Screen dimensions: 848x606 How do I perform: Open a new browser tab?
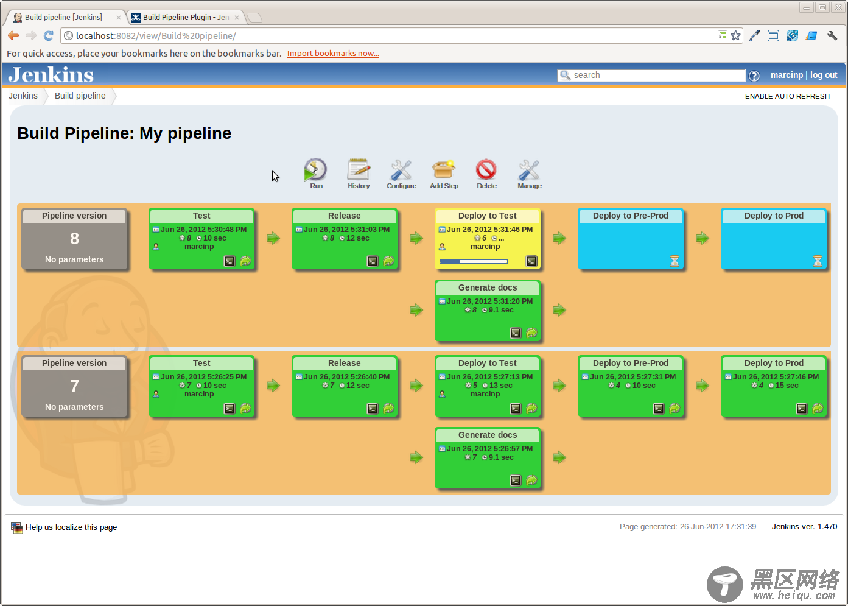pyautogui.click(x=254, y=18)
